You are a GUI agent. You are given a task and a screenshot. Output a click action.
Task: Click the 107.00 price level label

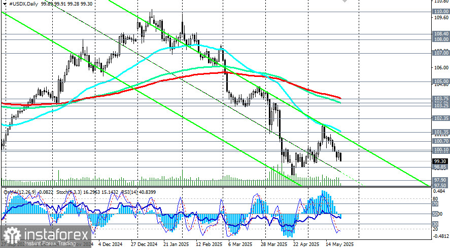pyautogui.click(x=441, y=53)
